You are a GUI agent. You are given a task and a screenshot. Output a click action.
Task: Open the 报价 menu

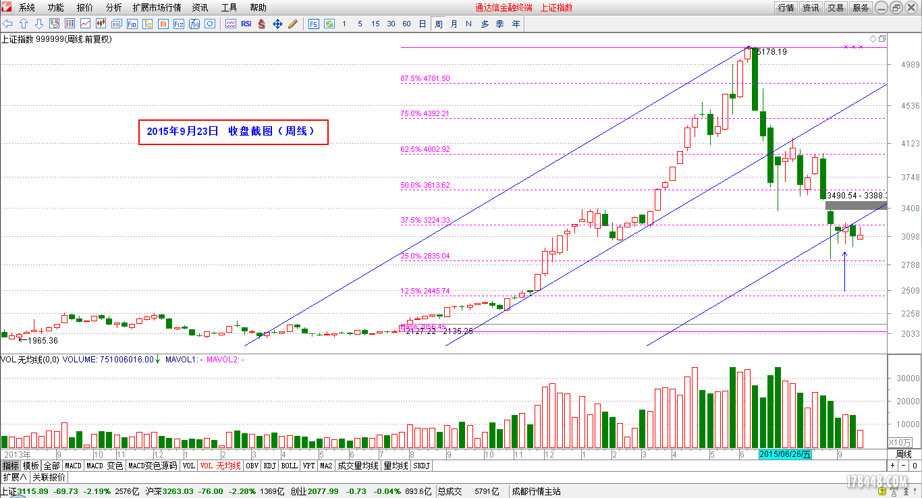coord(85,7)
